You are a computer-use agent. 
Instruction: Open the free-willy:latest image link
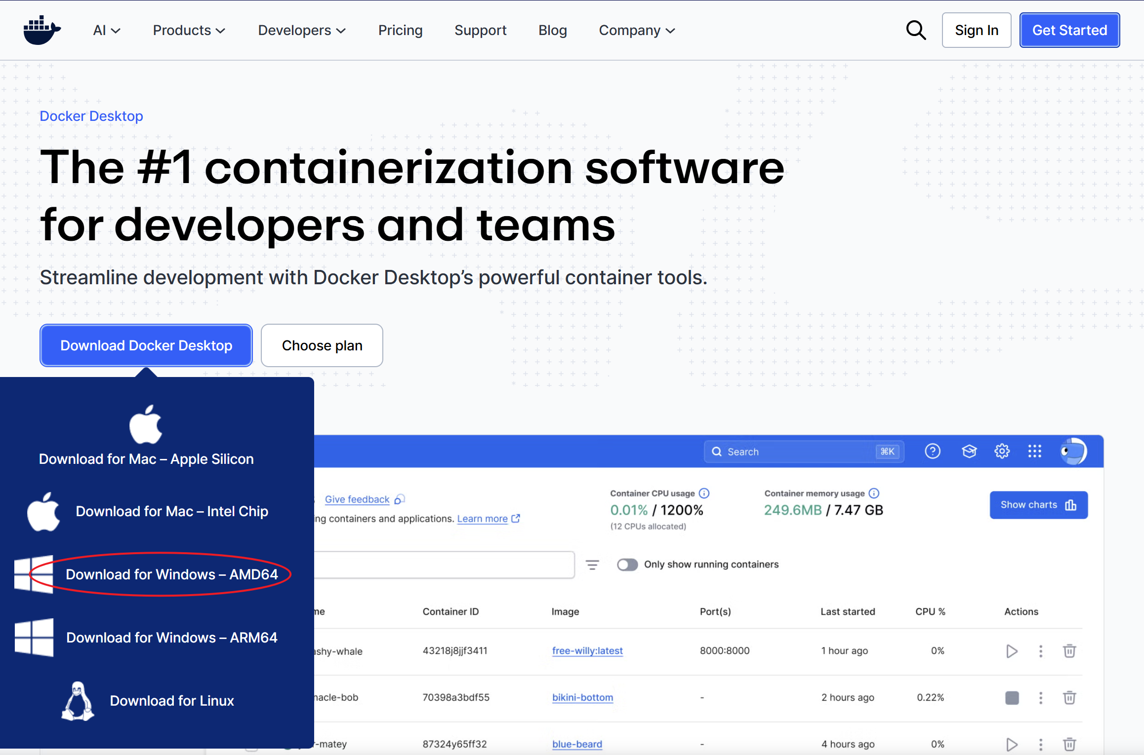(587, 651)
